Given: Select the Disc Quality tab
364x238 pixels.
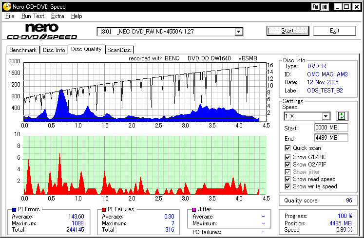Looking at the screenshot, I should (x=86, y=49).
